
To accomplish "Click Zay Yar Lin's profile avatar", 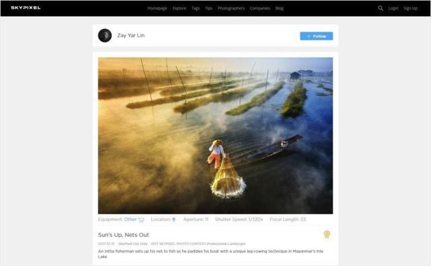I will point(105,36).
